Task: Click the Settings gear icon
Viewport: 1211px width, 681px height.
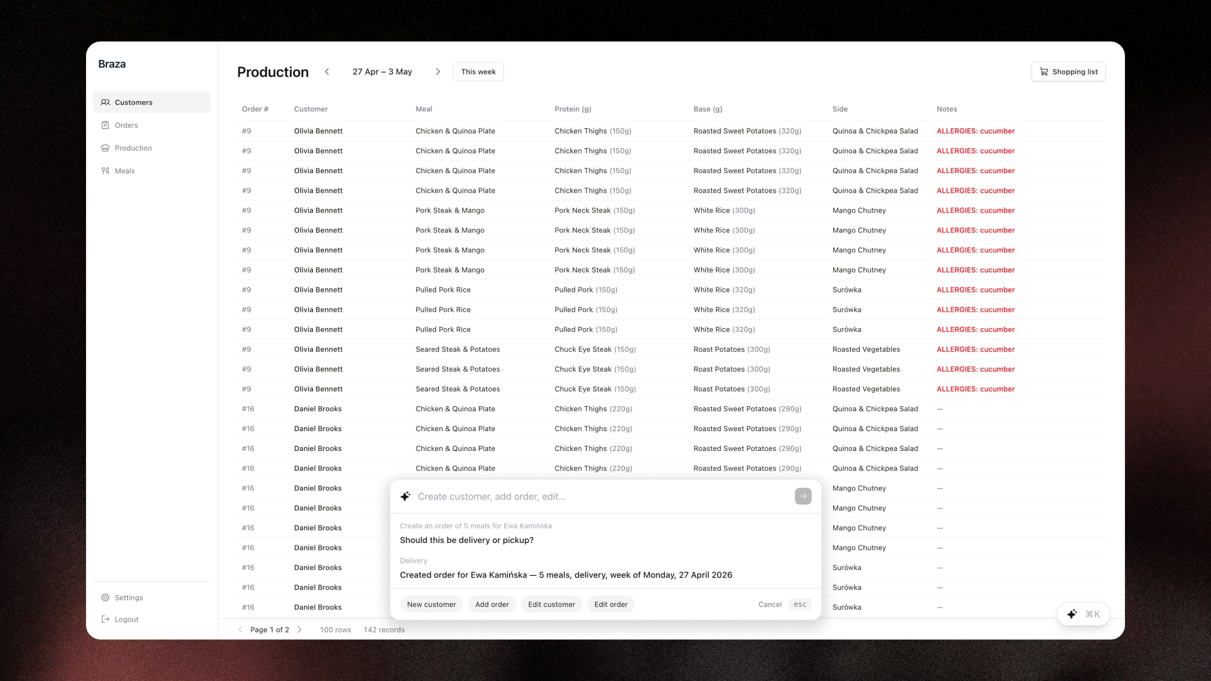Action: 105,597
